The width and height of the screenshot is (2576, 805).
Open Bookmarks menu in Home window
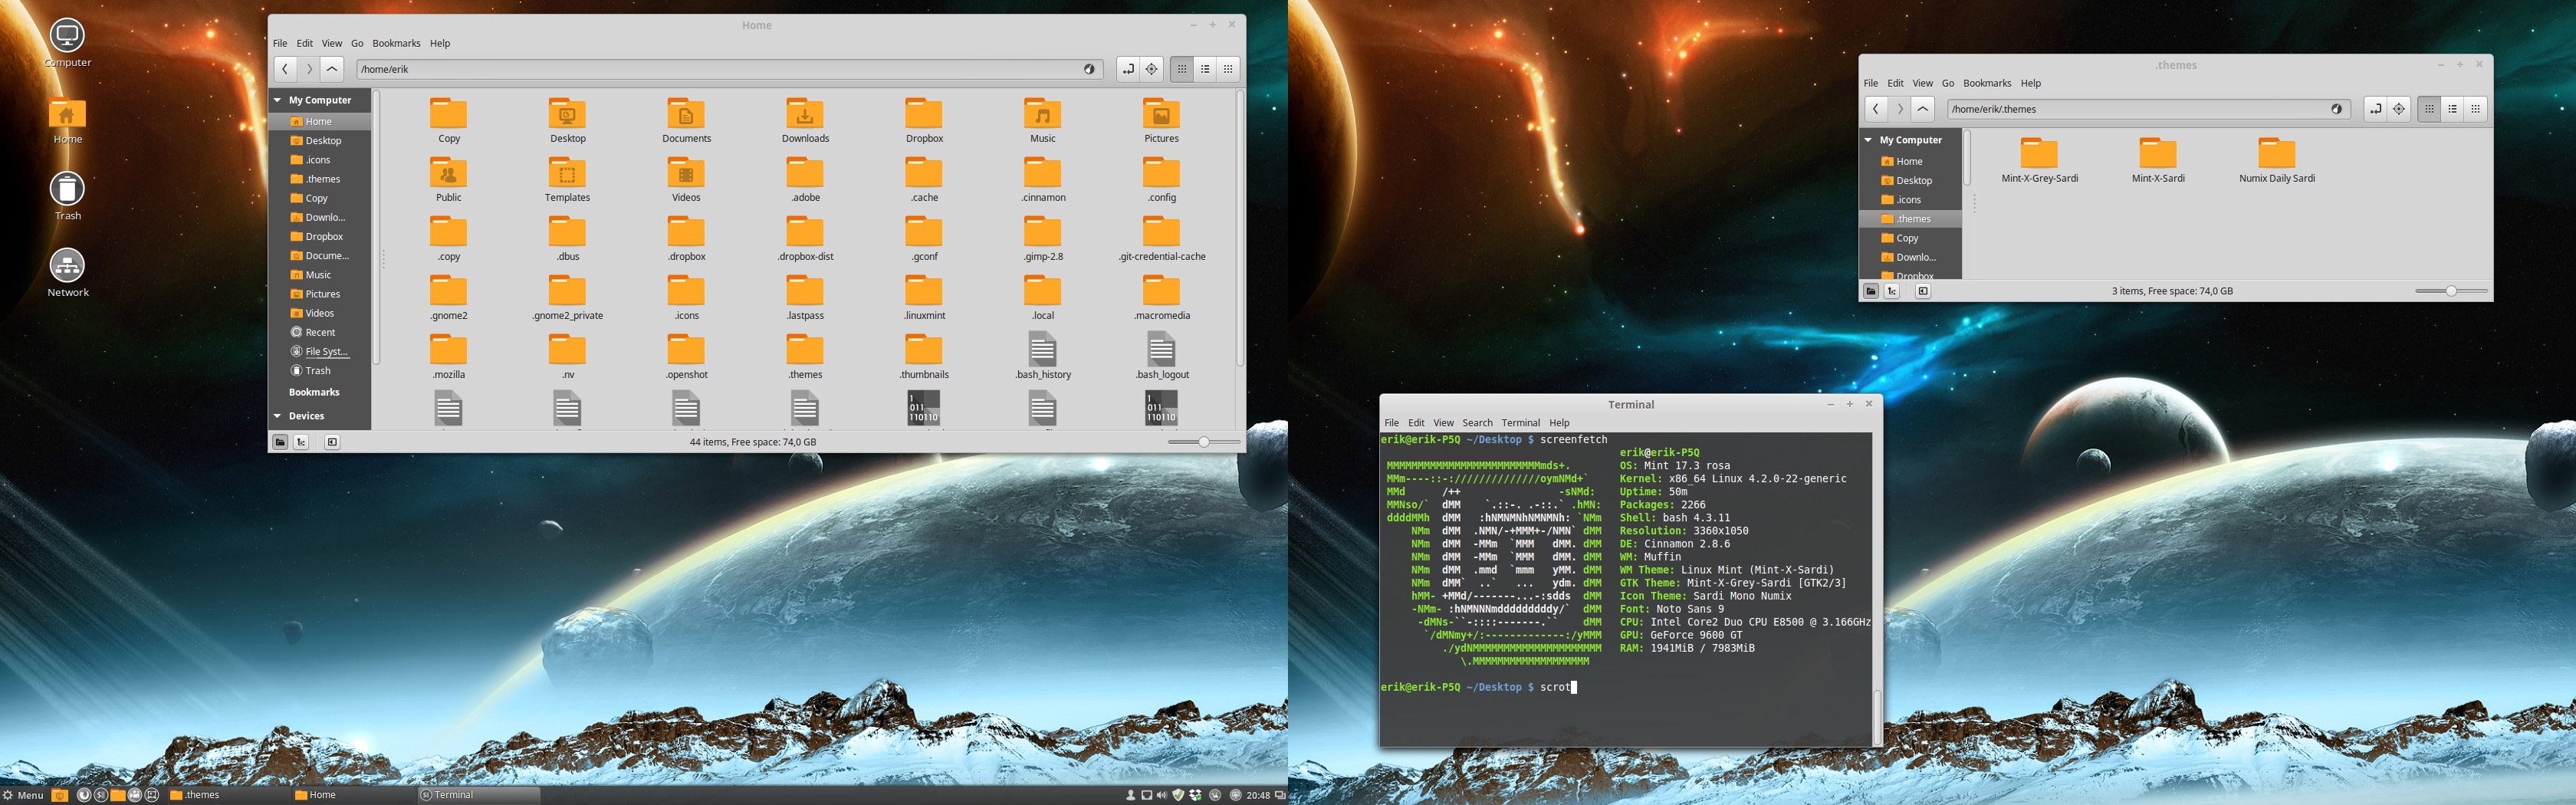396,43
